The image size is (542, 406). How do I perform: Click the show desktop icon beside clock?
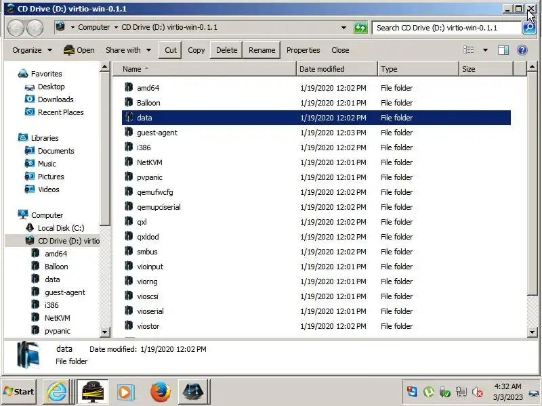[535, 392]
